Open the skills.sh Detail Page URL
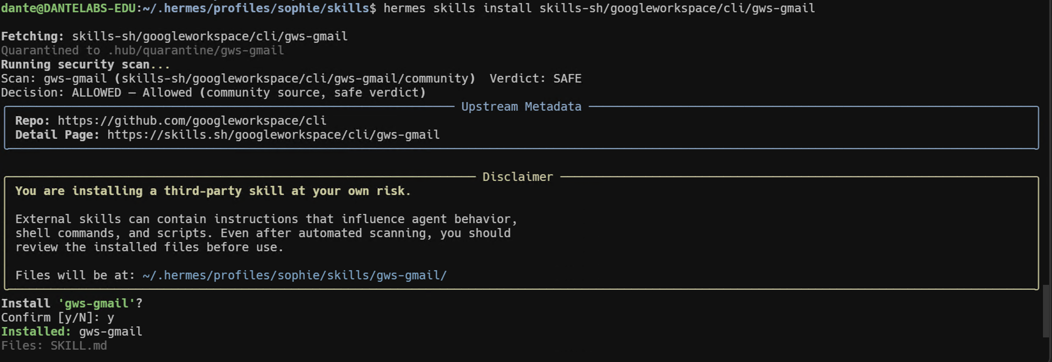The height and width of the screenshot is (362, 1052). pos(274,135)
